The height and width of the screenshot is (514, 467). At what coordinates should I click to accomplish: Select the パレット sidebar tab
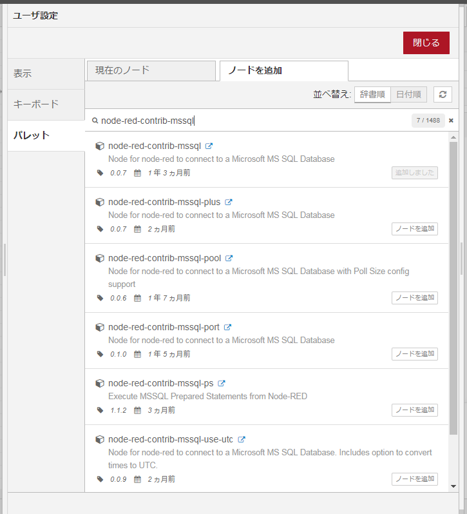[x=46, y=135]
